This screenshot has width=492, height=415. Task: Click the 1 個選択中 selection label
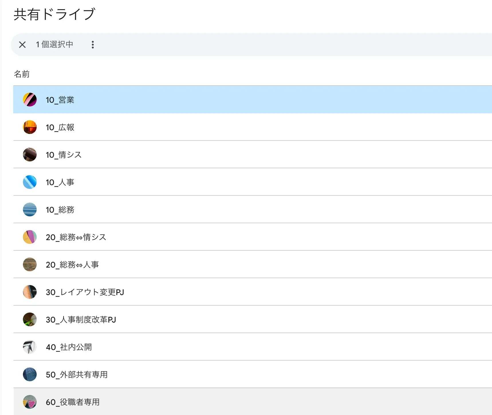click(54, 45)
